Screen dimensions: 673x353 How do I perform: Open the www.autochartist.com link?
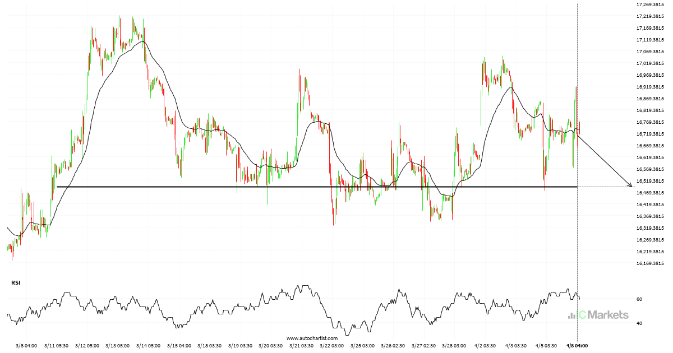(312, 338)
